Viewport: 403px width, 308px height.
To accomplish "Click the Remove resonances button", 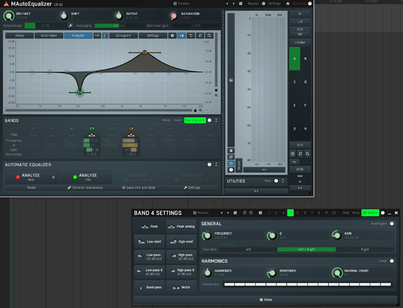I will click(x=85, y=187).
